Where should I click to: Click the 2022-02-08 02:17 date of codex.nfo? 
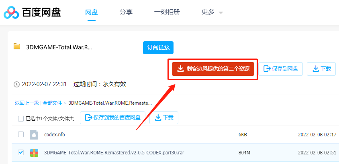(317, 135)
